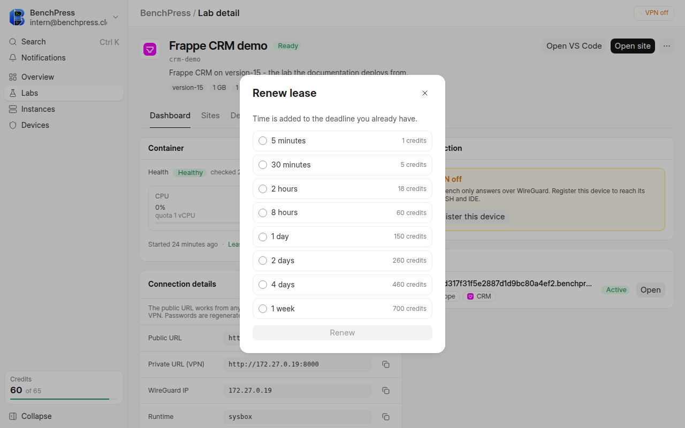Click the Active site status badge

616,290
